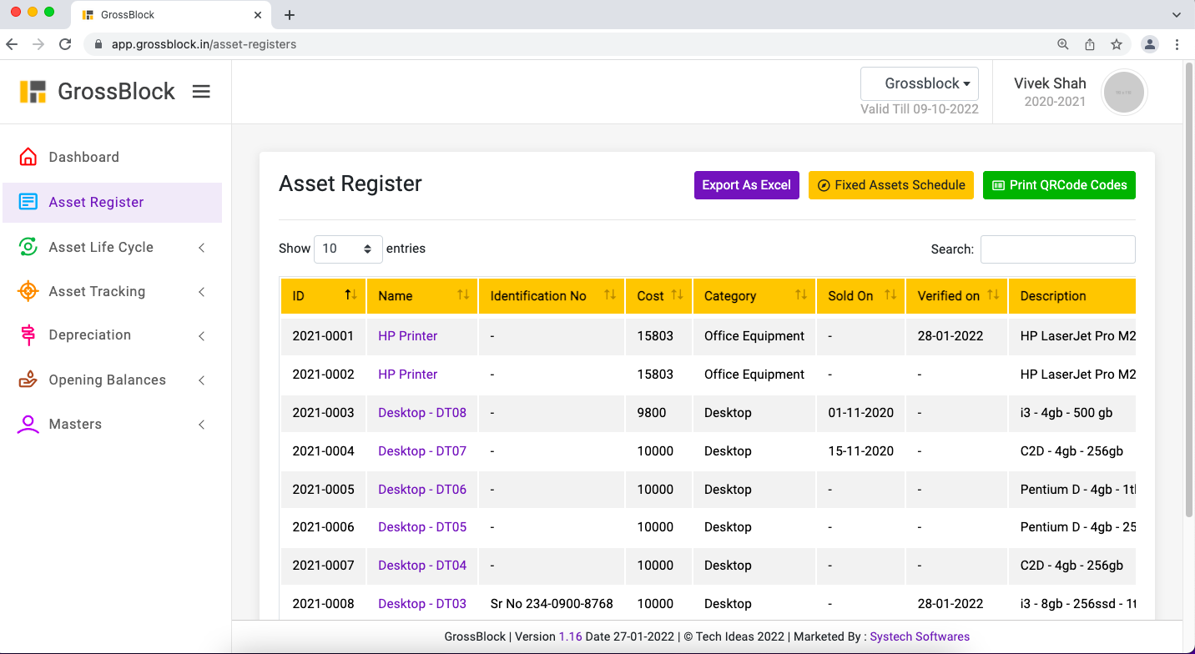This screenshot has height=654, width=1195.
Task: Click the Asset Tracking target icon
Action: tap(28, 291)
